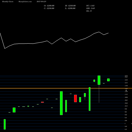The width and height of the screenshot is (132, 132).
Task: Click the 'OC: 1.63' reading
Action: point(90,6)
